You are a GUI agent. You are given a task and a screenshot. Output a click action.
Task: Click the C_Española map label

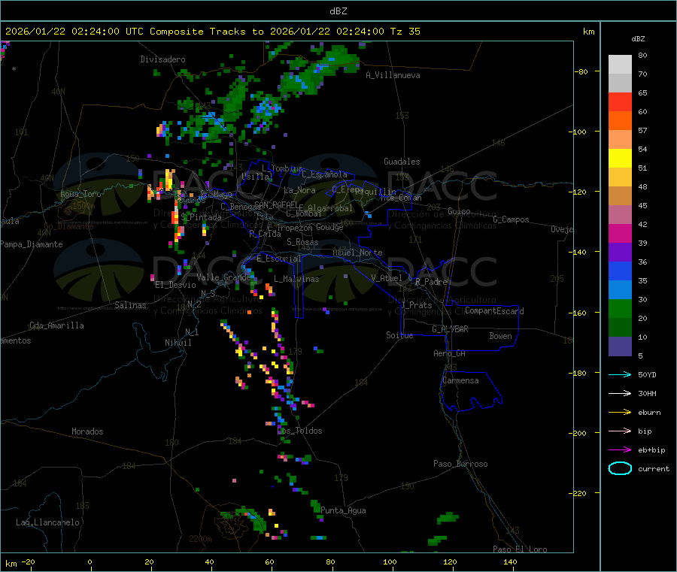[x=324, y=174]
